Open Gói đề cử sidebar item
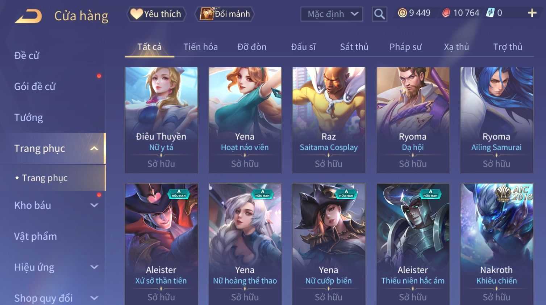 click(35, 86)
